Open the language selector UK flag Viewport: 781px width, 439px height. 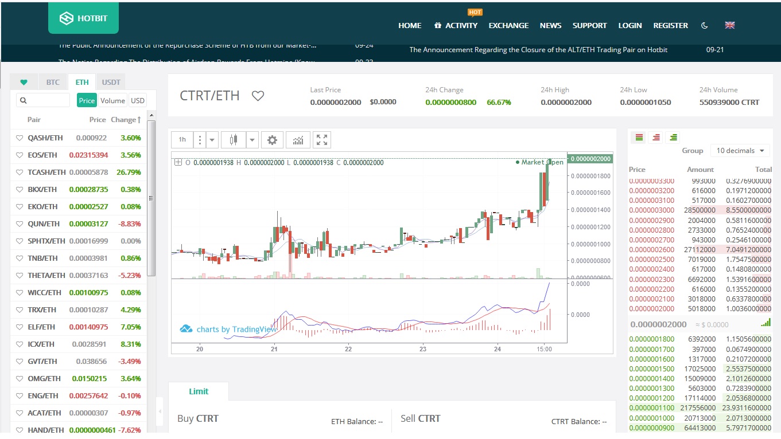click(x=730, y=25)
